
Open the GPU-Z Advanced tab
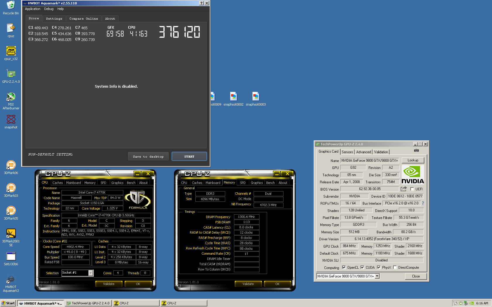[363, 152]
